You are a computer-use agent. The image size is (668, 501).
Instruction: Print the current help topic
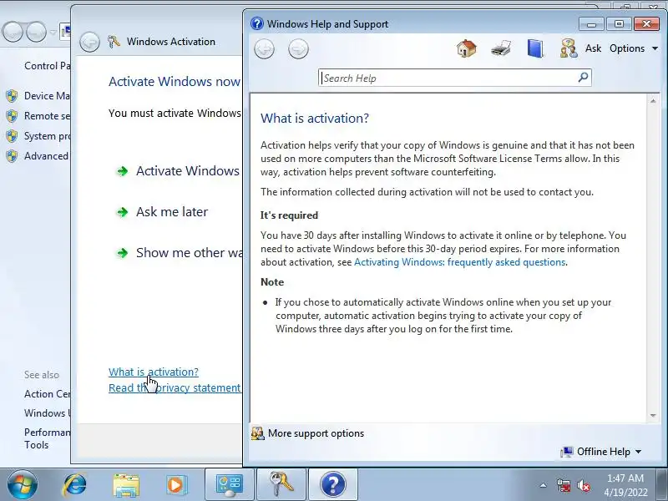pyautogui.click(x=500, y=48)
